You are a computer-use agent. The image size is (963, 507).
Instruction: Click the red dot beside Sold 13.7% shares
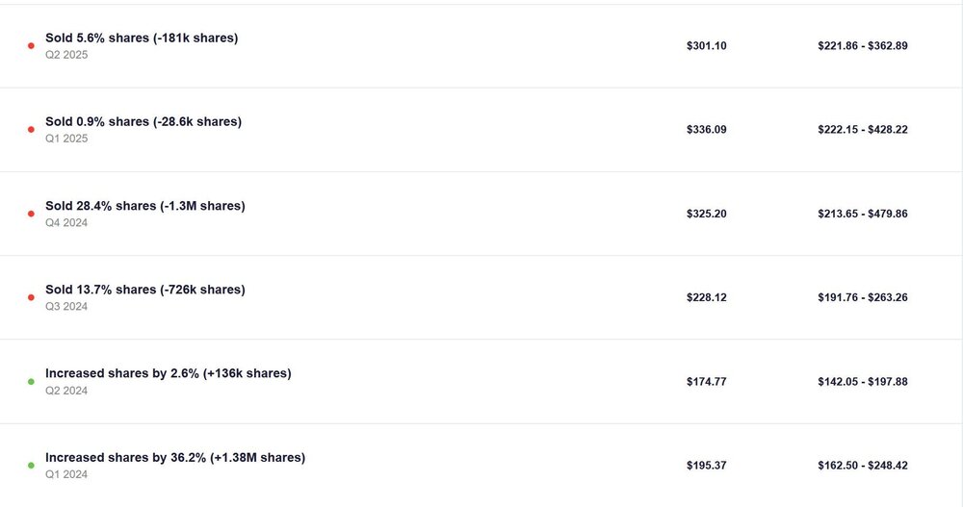pyautogui.click(x=31, y=297)
